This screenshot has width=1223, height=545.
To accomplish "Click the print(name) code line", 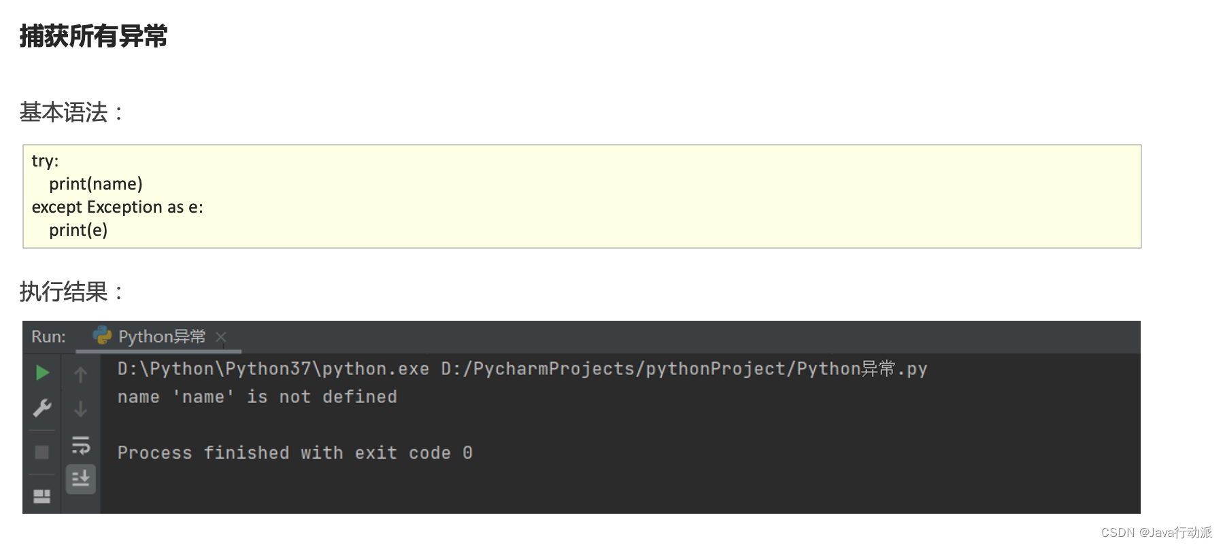I will point(96,184).
